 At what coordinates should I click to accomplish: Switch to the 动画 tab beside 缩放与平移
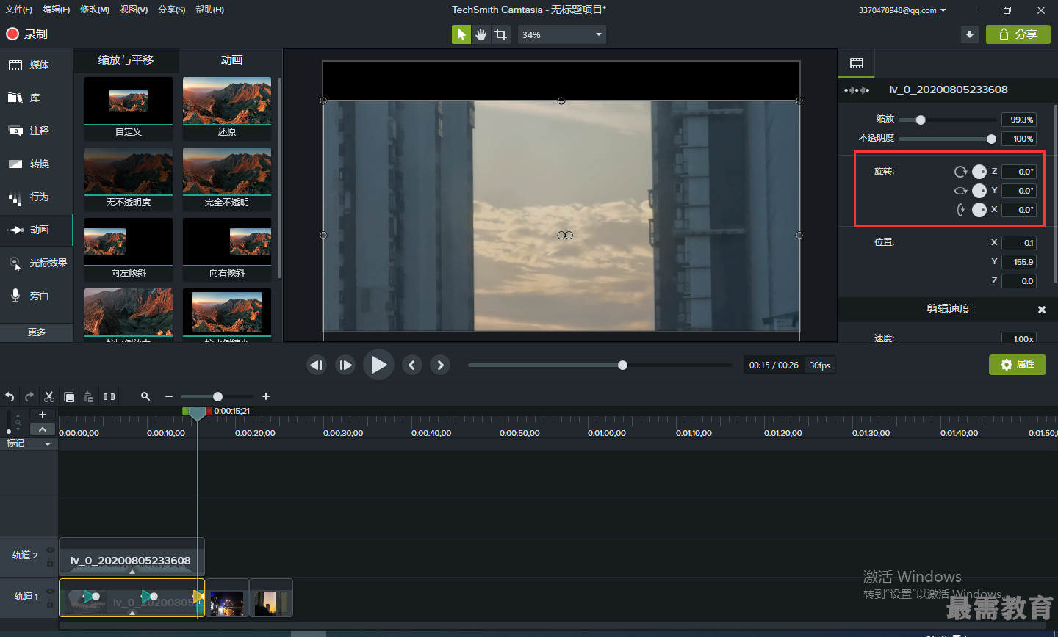pyautogui.click(x=231, y=60)
